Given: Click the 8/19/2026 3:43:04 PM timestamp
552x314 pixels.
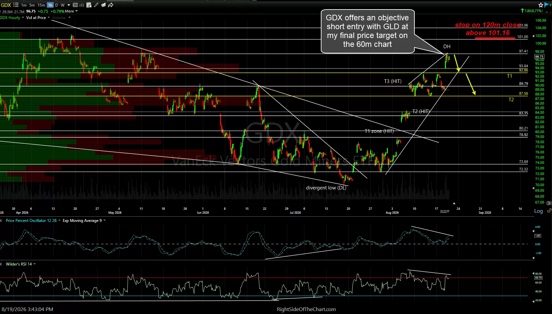Looking at the screenshot, I should coord(27,309).
